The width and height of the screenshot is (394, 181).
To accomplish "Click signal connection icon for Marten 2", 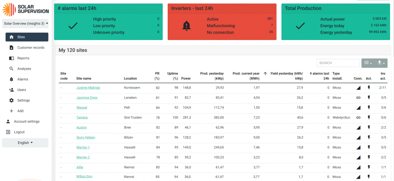I will [x=358, y=158].
